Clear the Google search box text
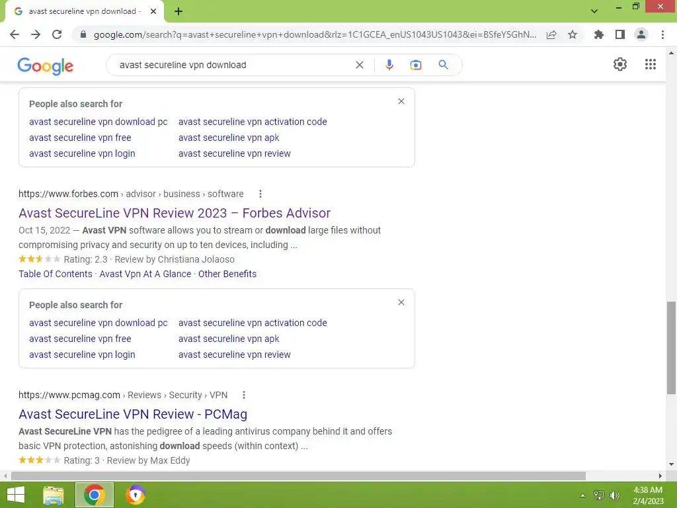Image resolution: width=677 pixels, height=508 pixels. click(x=359, y=65)
